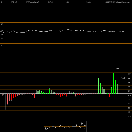Click the RSI value label 53.68

pos(121,31)
